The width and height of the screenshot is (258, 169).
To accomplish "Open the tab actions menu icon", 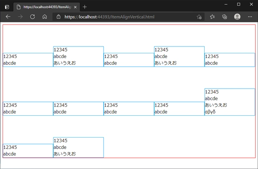I will point(7,7).
